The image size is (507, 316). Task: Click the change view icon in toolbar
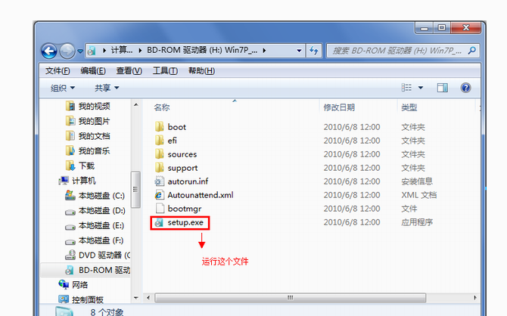click(x=406, y=88)
